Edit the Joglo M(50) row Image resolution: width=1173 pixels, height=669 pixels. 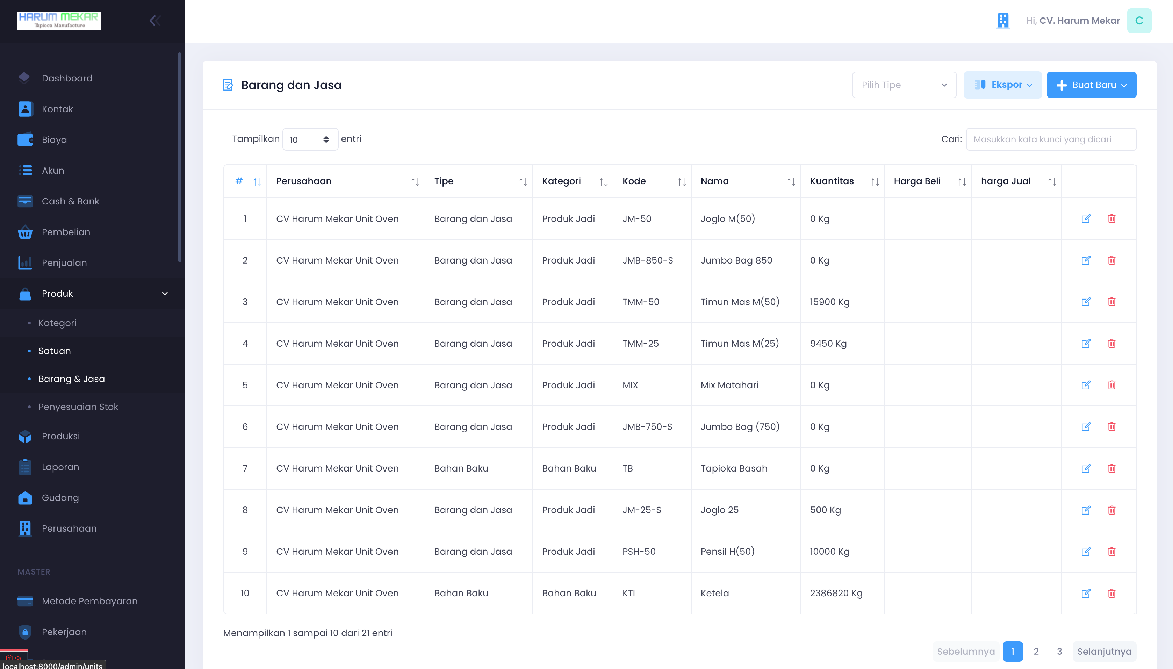[1086, 219]
